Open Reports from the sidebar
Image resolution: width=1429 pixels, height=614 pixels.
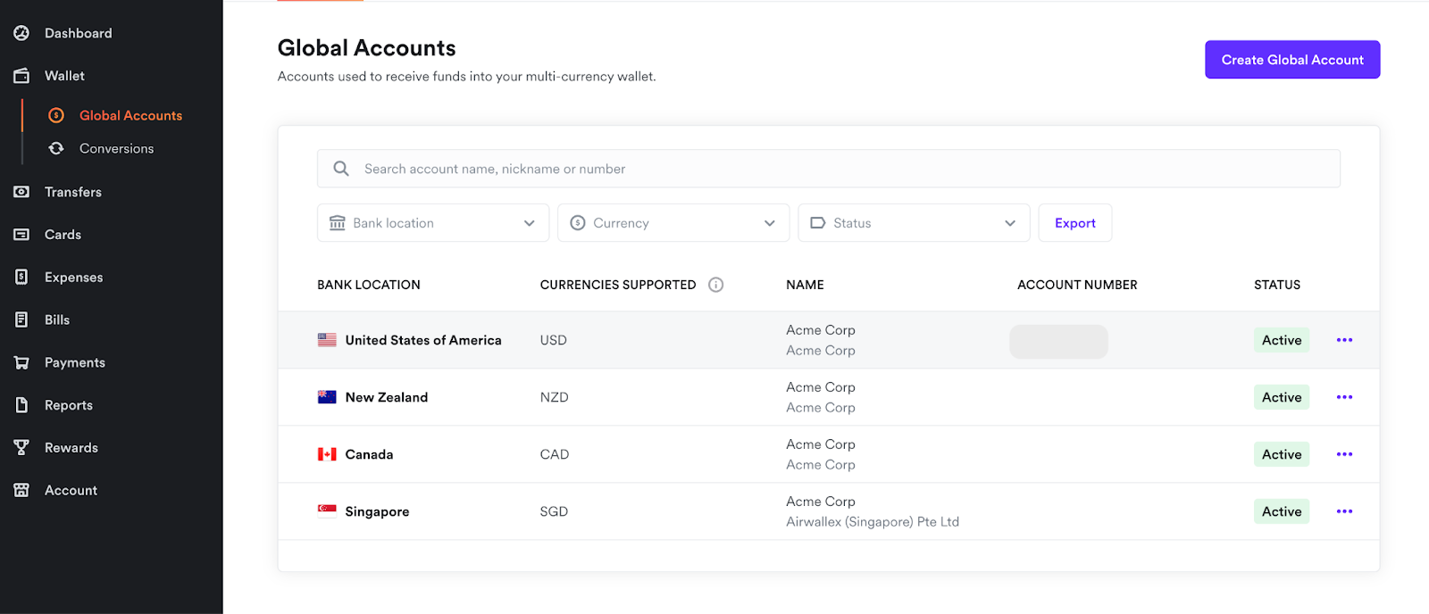click(68, 405)
